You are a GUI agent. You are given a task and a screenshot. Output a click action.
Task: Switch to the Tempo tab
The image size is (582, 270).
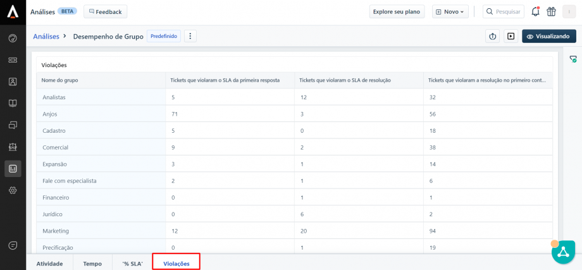[x=92, y=263]
